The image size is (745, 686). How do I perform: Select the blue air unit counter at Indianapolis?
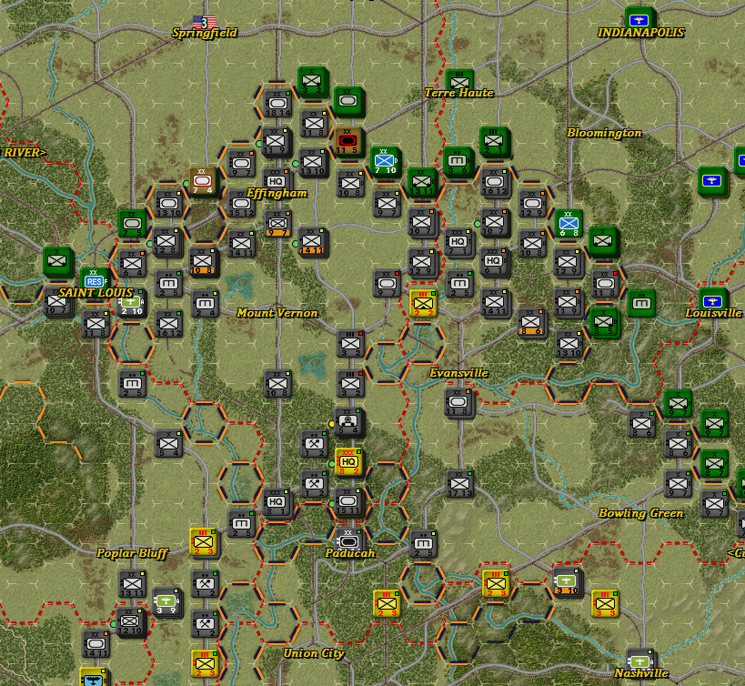click(x=639, y=20)
